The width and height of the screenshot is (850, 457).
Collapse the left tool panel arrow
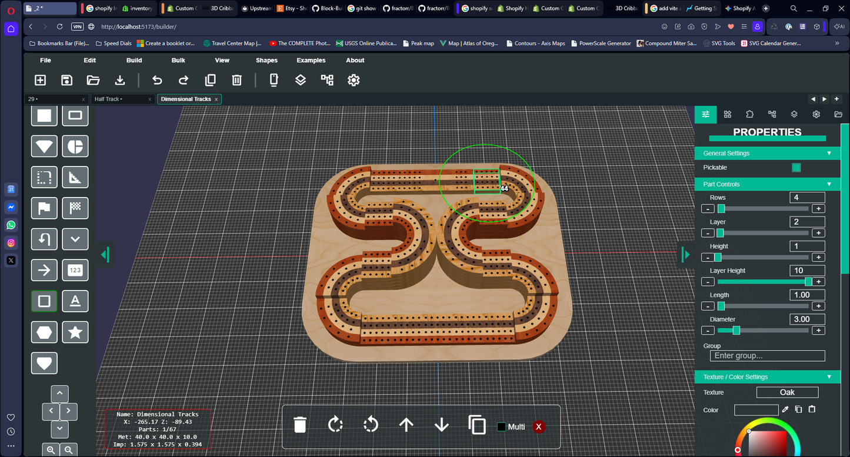(105, 255)
